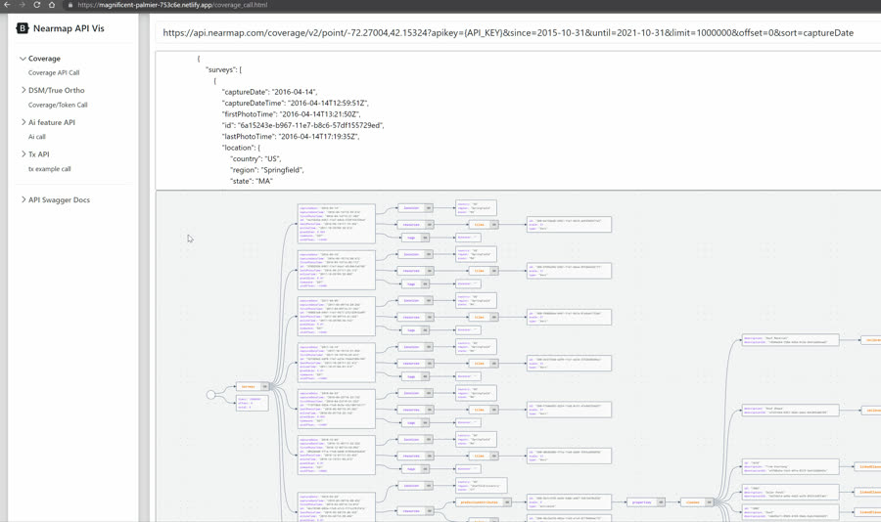Click the "surveys": [ line in JSON

[225, 69]
